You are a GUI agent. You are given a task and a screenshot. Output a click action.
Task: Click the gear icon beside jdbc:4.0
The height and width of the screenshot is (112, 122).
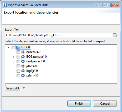coord(23,66)
